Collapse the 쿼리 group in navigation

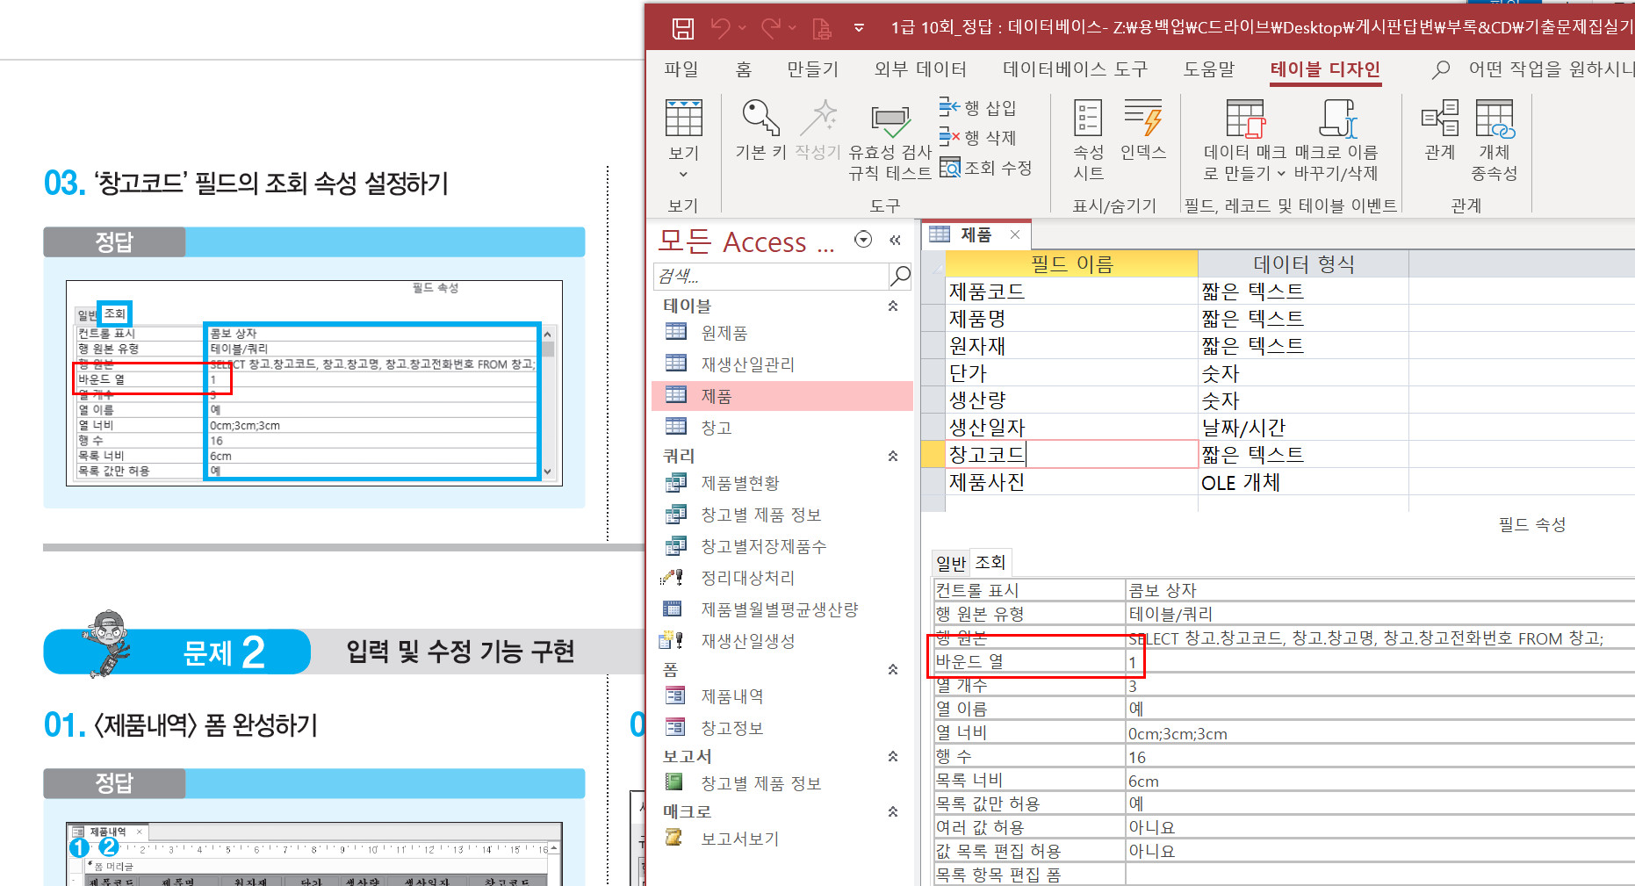[893, 456]
